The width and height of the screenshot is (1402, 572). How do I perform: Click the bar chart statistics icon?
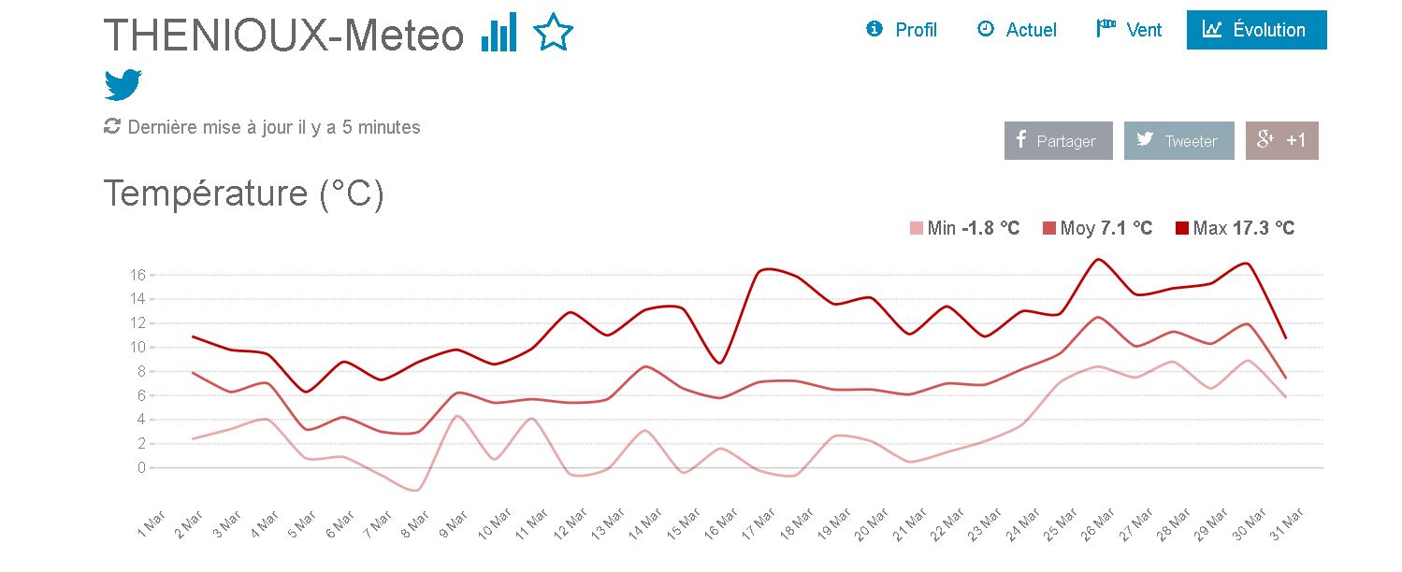point(499,34)
